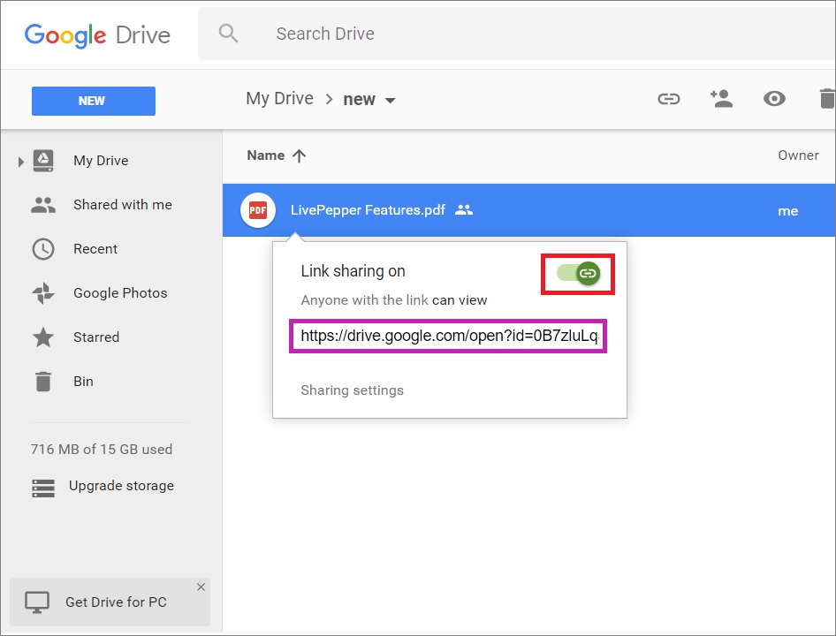Screen dimensions: 836x636
Task: Dismiss the Get Drive for PC banner
Action: 201,587
